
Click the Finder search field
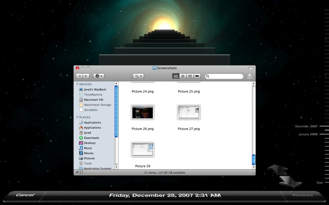click(224, 76)
